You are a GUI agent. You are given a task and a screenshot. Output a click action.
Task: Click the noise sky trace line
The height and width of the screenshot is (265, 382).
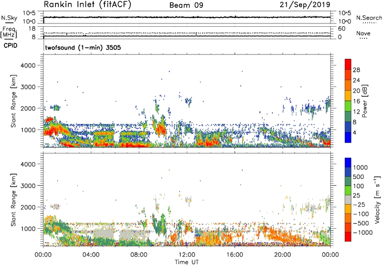[x=187, y=17]
